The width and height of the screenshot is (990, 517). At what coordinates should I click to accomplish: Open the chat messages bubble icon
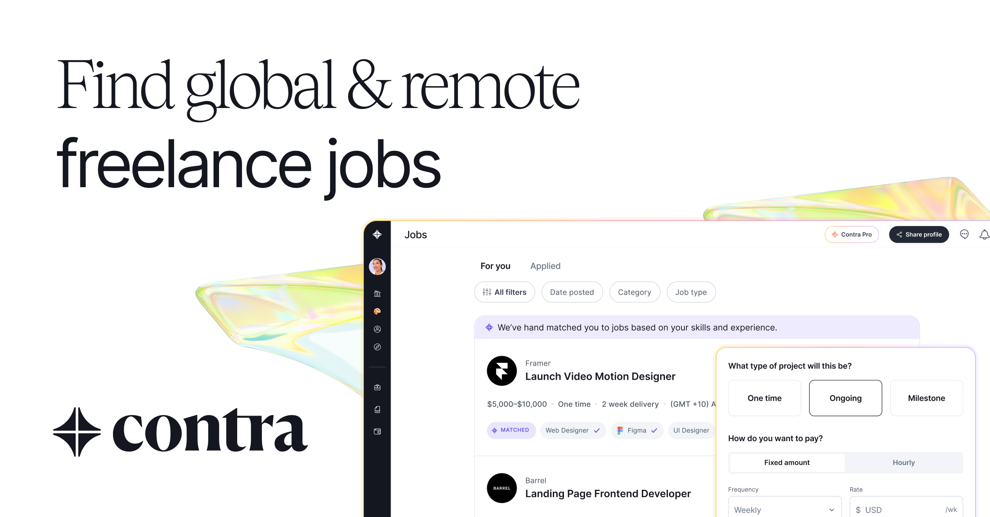tap(964, 234)
